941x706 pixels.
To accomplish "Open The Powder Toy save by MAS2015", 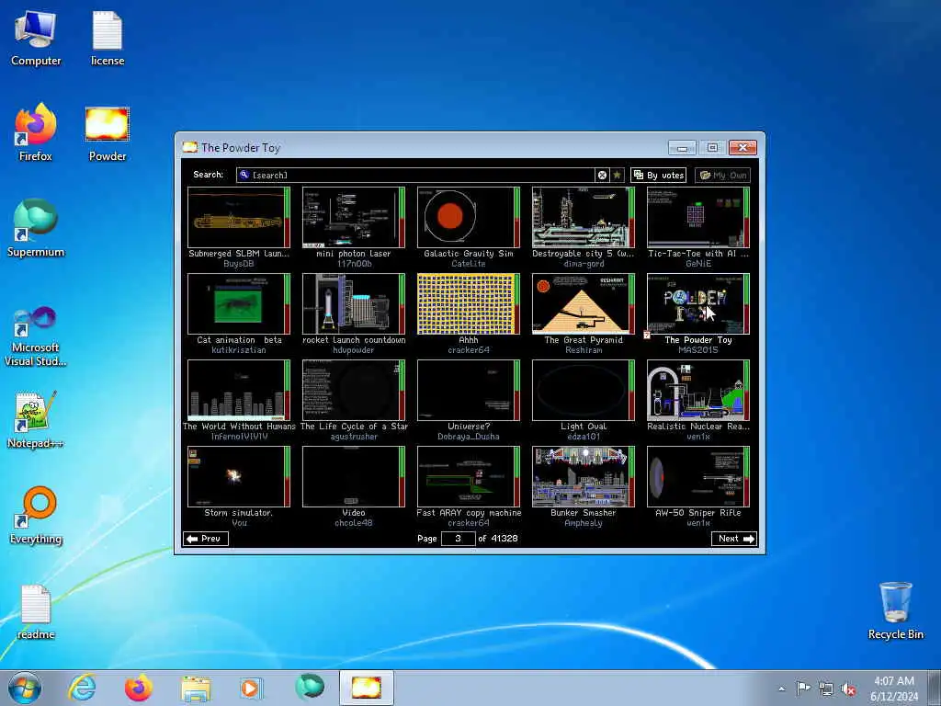I will pyautogui.click(x=698, y=303).
